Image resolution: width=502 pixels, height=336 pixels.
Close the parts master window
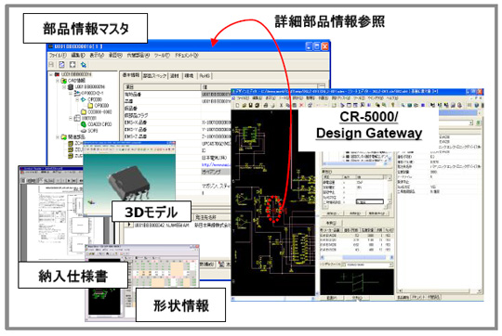[325, 46]
